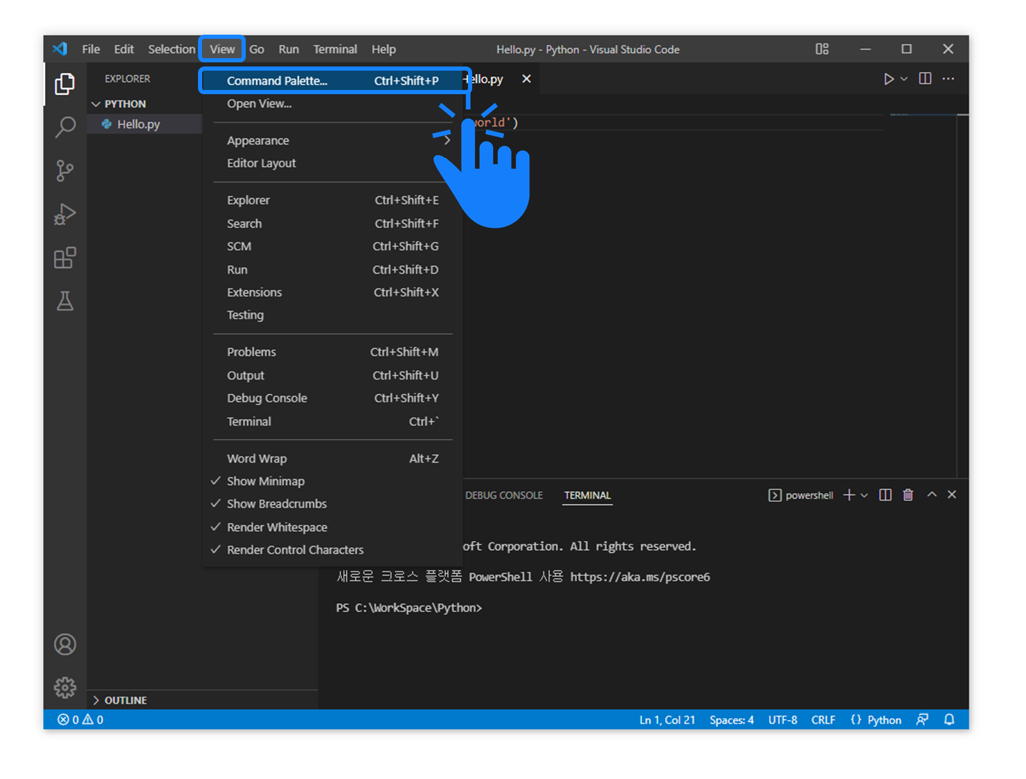The width and height of the screenshot is (1026, 779).
Task: Close the Hello.py editor tab
Action: click(x=527, y=79)
